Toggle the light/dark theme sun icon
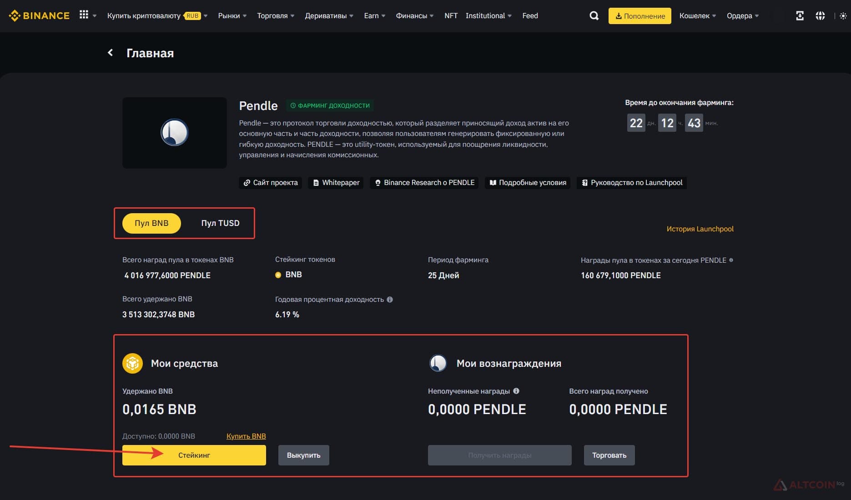 click(843, 16)
